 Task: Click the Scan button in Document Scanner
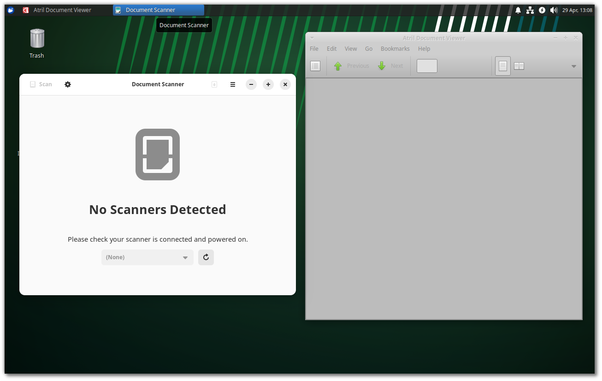41,84
